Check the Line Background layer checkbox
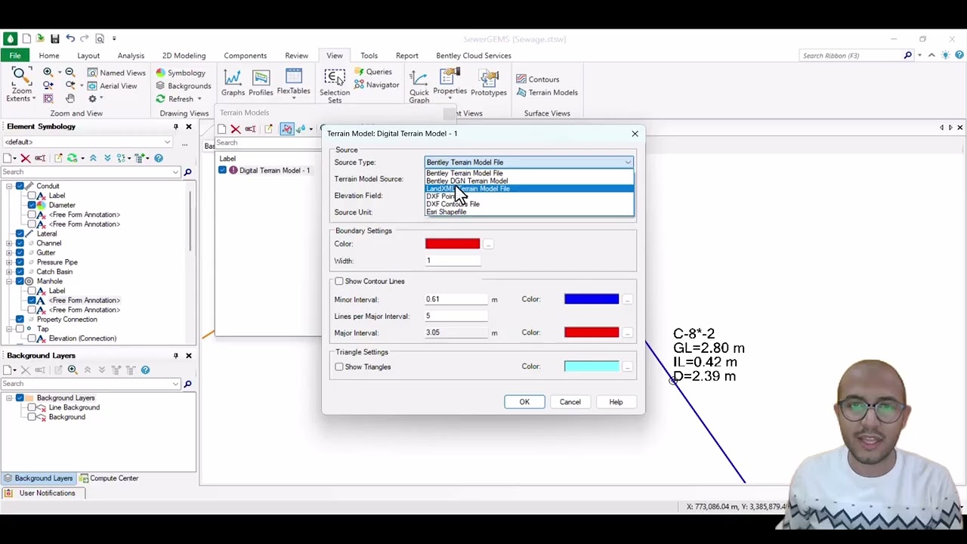 click(32, 407)
